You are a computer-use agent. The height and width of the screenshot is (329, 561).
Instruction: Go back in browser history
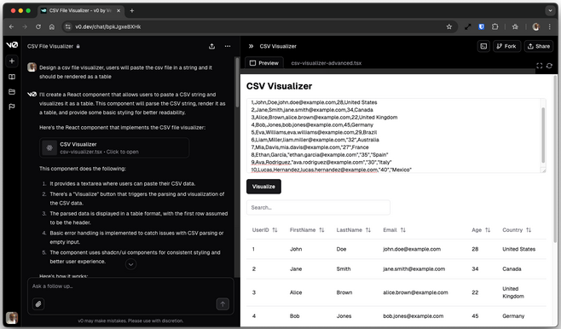(x=11, y=26)
